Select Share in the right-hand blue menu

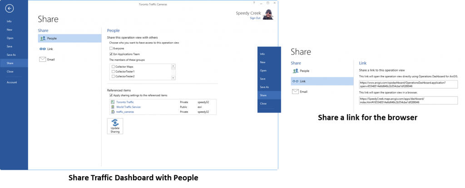click(269, 95)
